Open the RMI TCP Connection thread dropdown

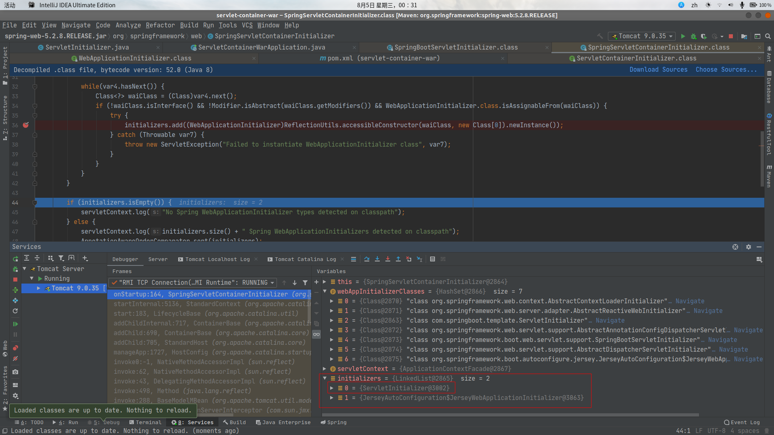(193, 283)
